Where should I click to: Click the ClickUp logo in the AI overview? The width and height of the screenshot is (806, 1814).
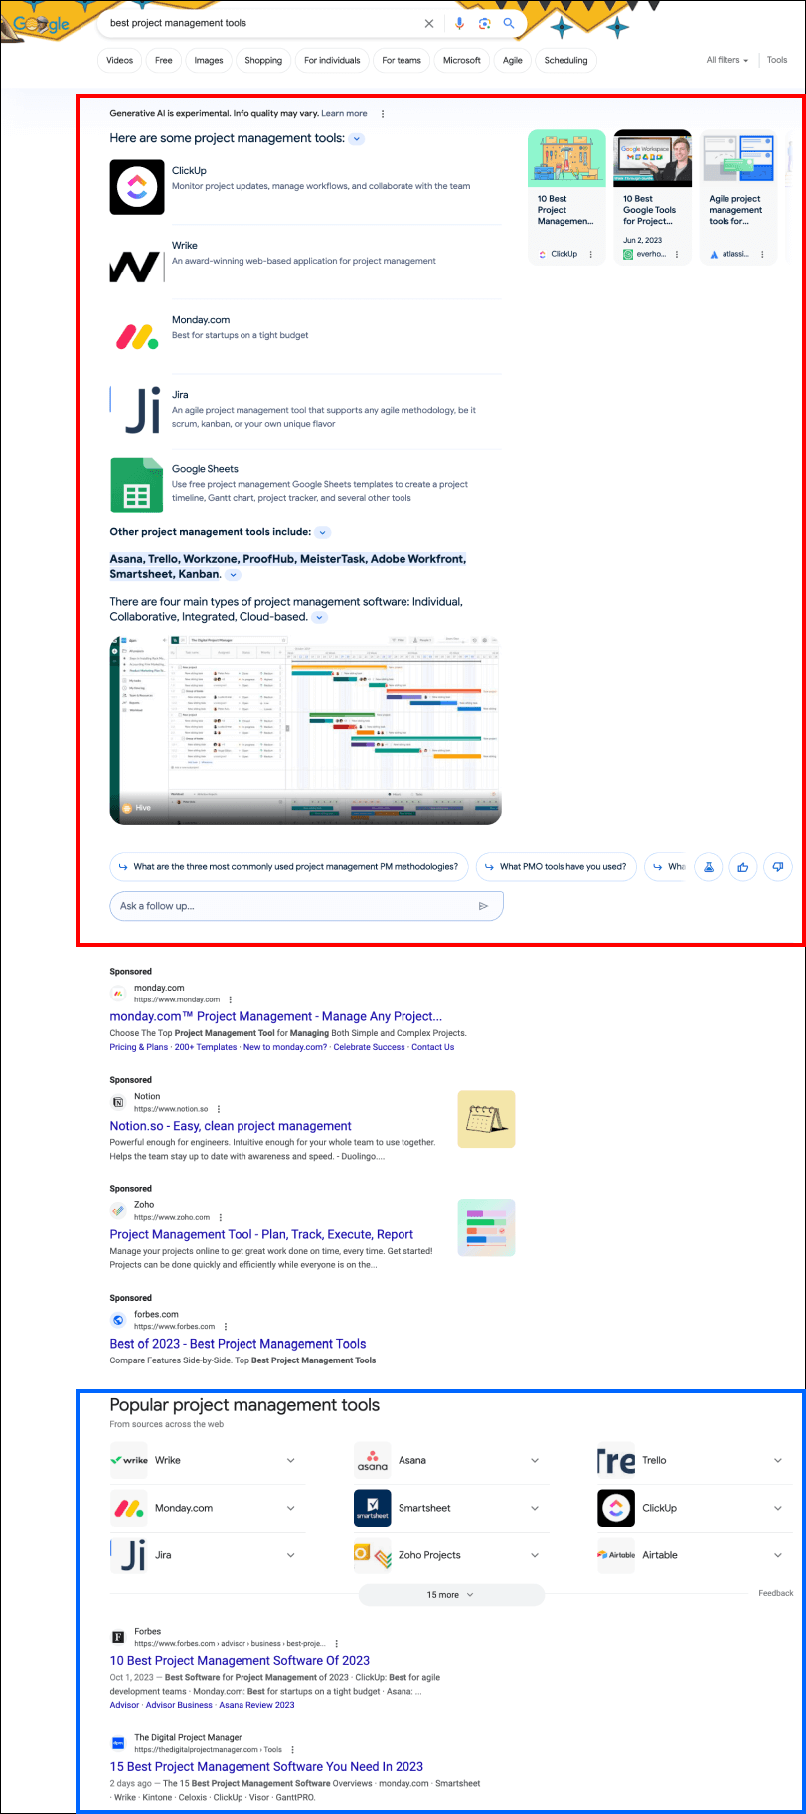137,187
